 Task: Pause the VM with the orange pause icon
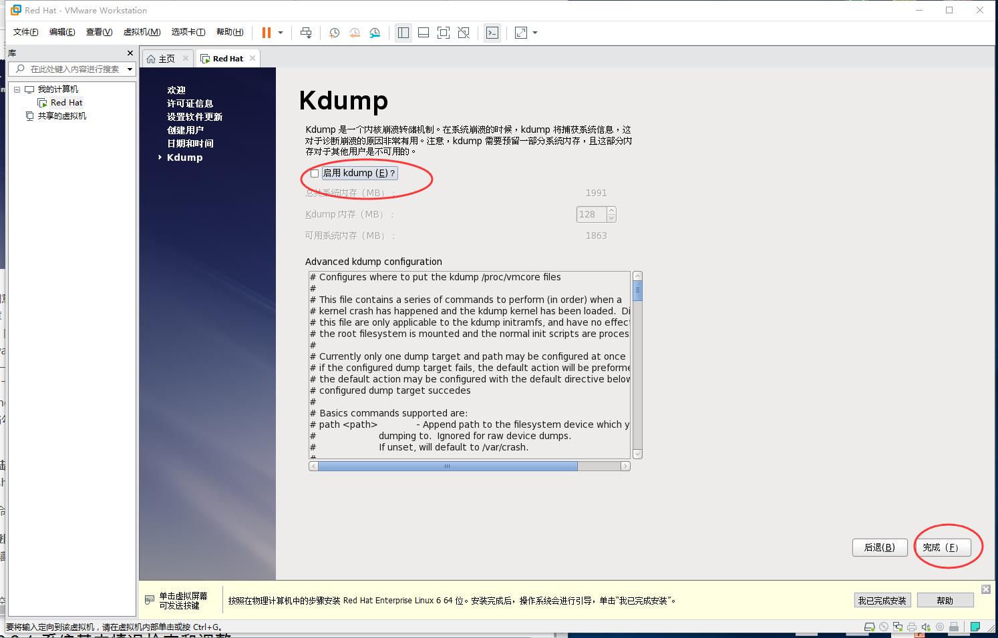[267, 33]
